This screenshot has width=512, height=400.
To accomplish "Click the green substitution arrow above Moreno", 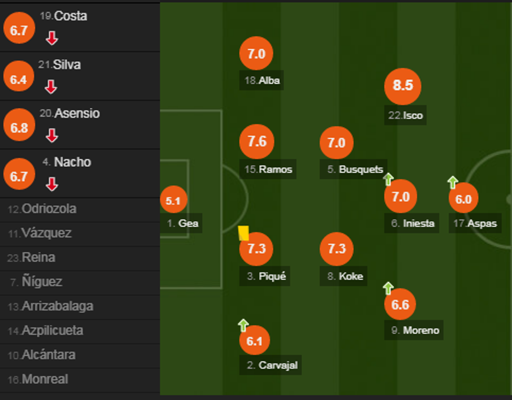I will (x=388, y=288).
